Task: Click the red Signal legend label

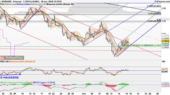Action: point(29,83)
